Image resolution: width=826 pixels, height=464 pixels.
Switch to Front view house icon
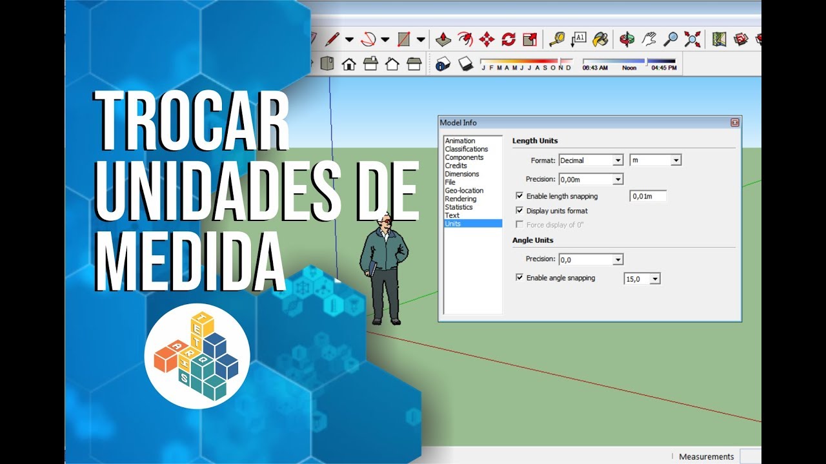click(x=348, y=64)
